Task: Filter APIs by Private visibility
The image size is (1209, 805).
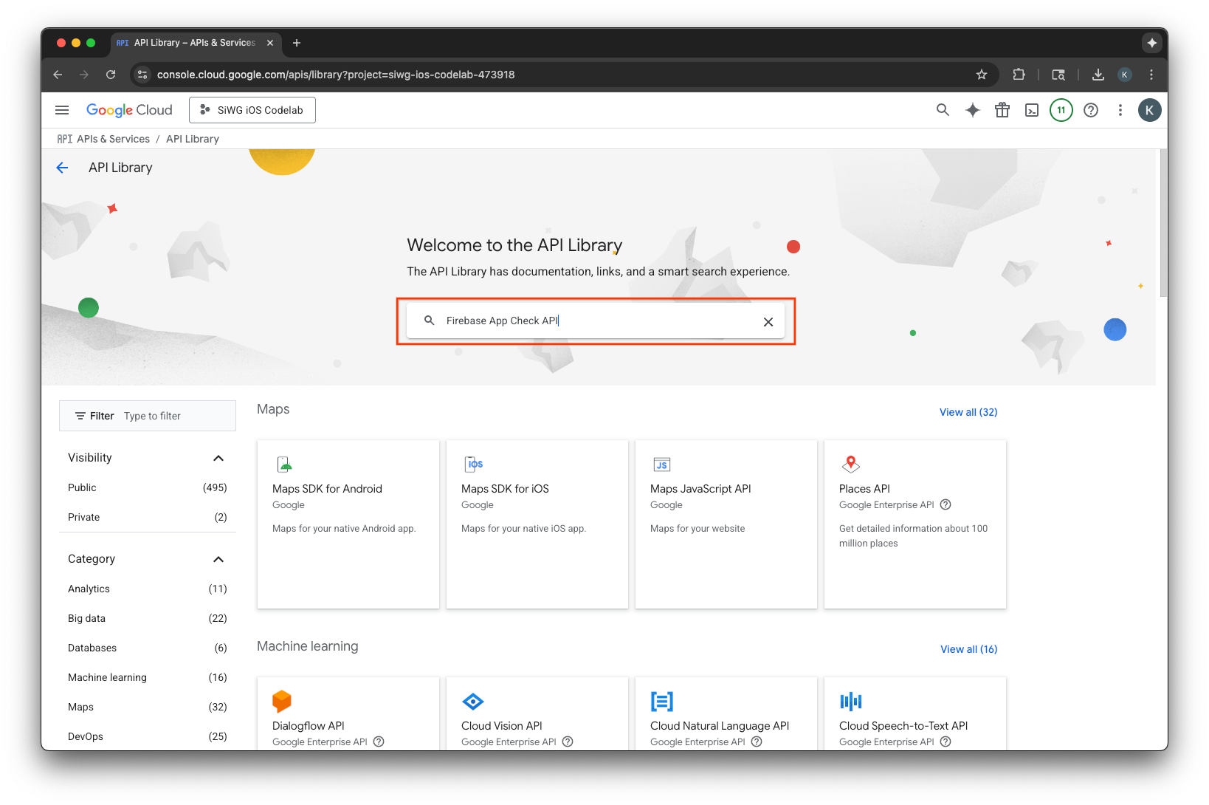Action: coord(83,517)
